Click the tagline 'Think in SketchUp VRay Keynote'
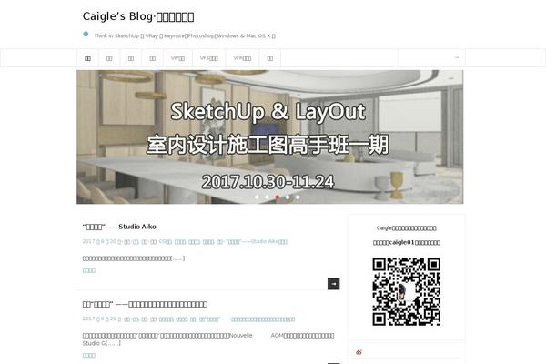This screenshot has height=364, width=546. 185,35
